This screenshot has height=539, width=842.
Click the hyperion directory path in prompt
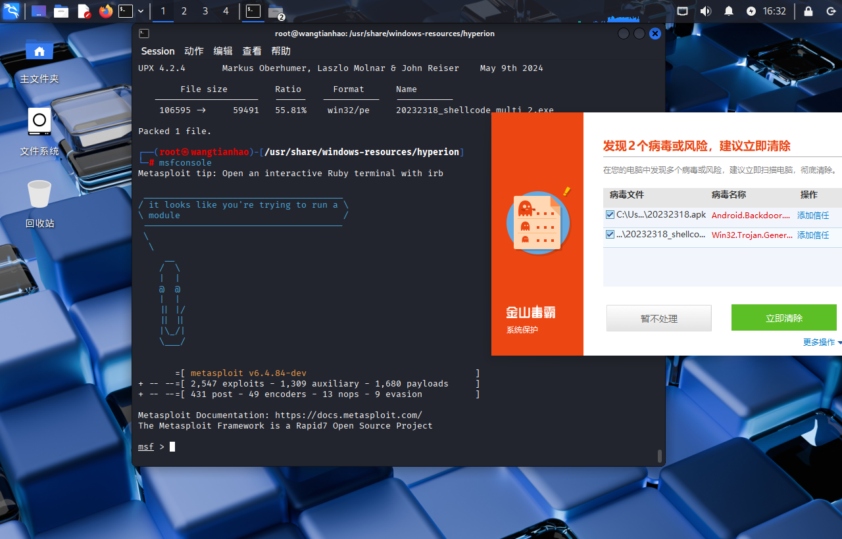pyautogui.click(x=362, y=152)
